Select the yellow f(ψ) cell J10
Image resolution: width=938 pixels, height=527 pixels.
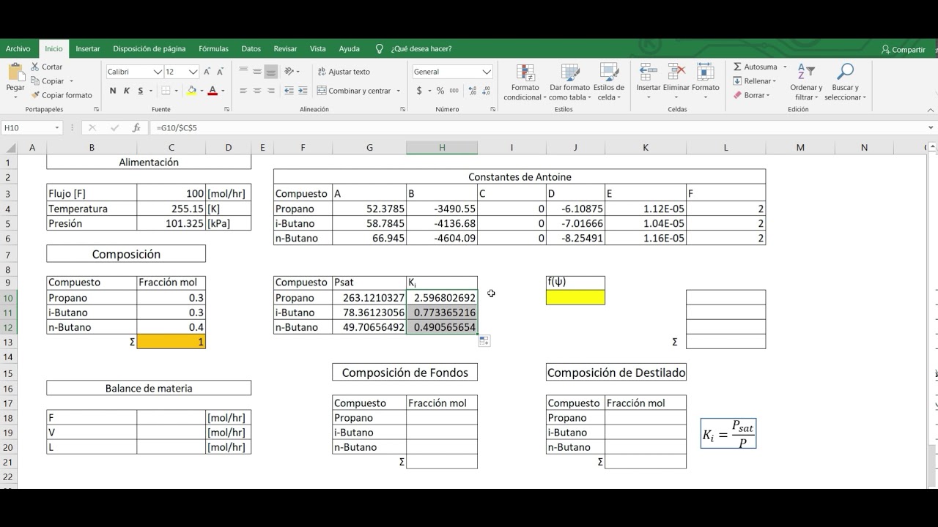pyautogui.click(x=575, y=297)
